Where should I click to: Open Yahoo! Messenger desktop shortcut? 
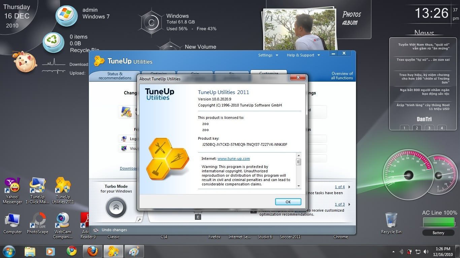[x=12, y=190]
